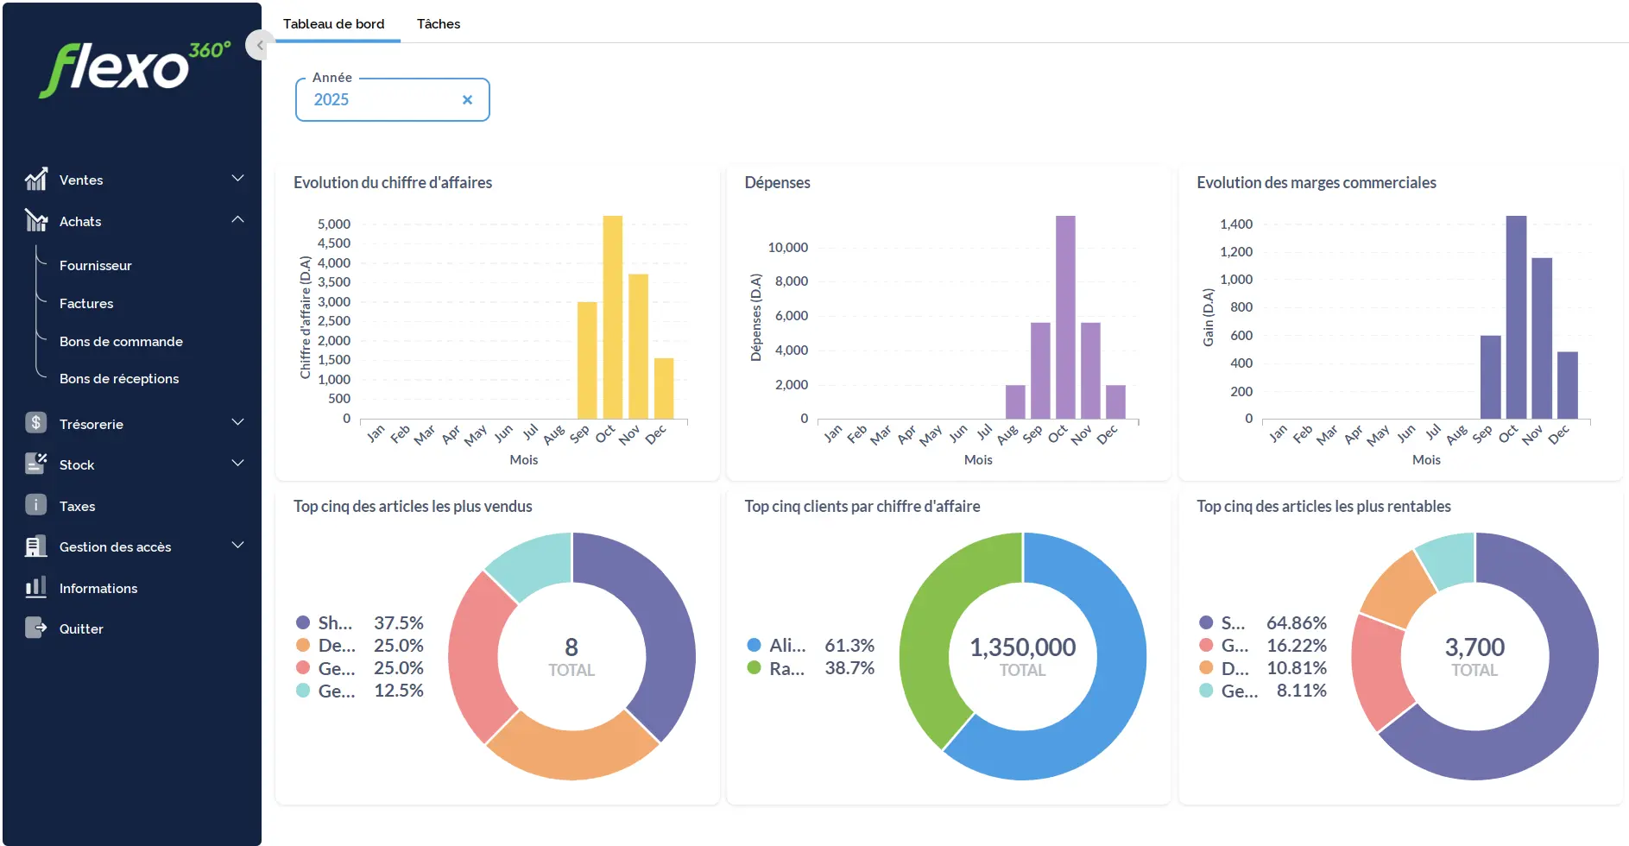1629x846 pixels.
Task: Expand the Ventes menu chevron
Action: (x=238, y=179)
